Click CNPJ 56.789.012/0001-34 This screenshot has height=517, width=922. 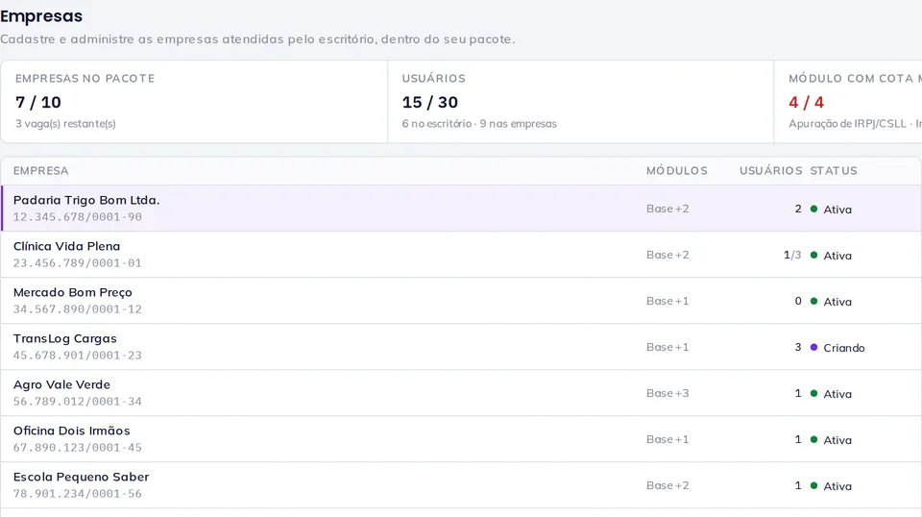78,402
